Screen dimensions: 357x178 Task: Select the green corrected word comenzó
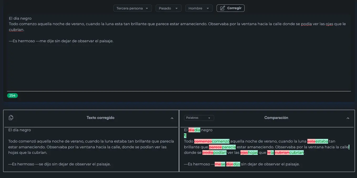tap(221, 141)
